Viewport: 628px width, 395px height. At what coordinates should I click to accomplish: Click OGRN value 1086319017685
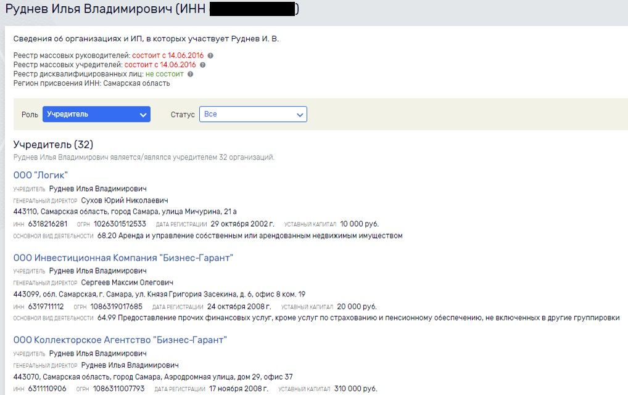pyautogui.click(x=116, y=306)
